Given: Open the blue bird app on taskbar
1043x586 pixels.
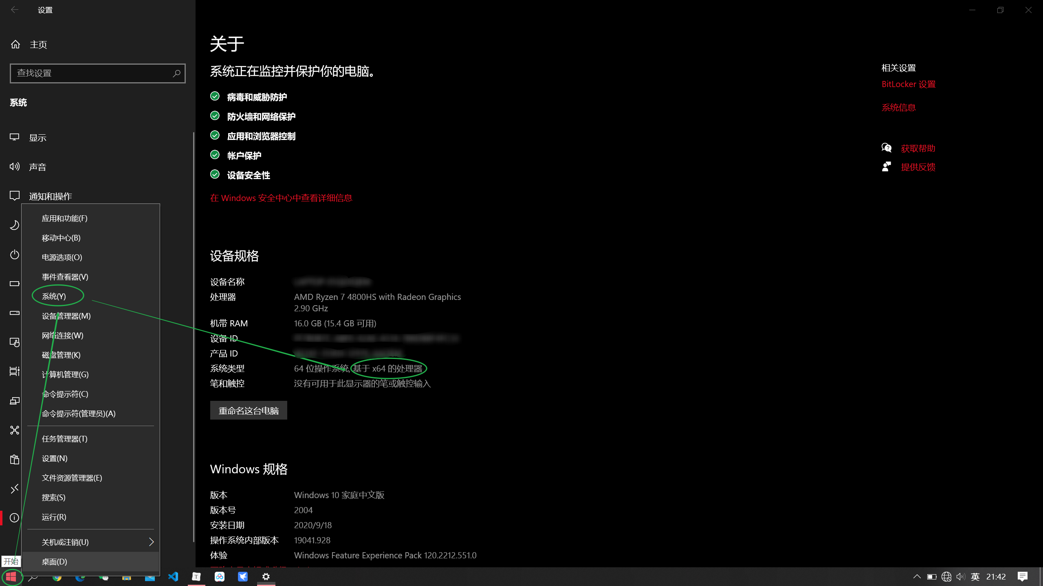Looking at the screenshot, I should 243,577.
